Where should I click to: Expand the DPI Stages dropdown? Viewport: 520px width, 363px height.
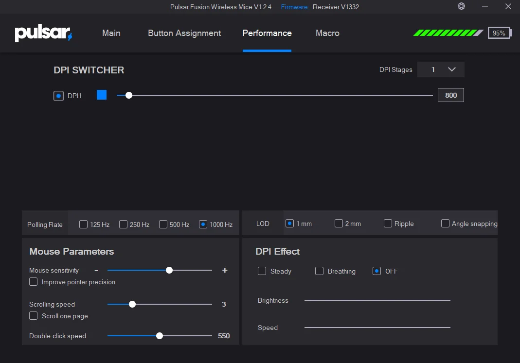441,69
